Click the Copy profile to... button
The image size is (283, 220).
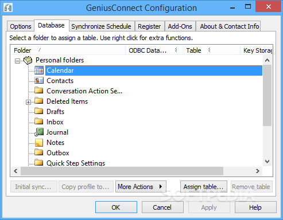[86, 187]
